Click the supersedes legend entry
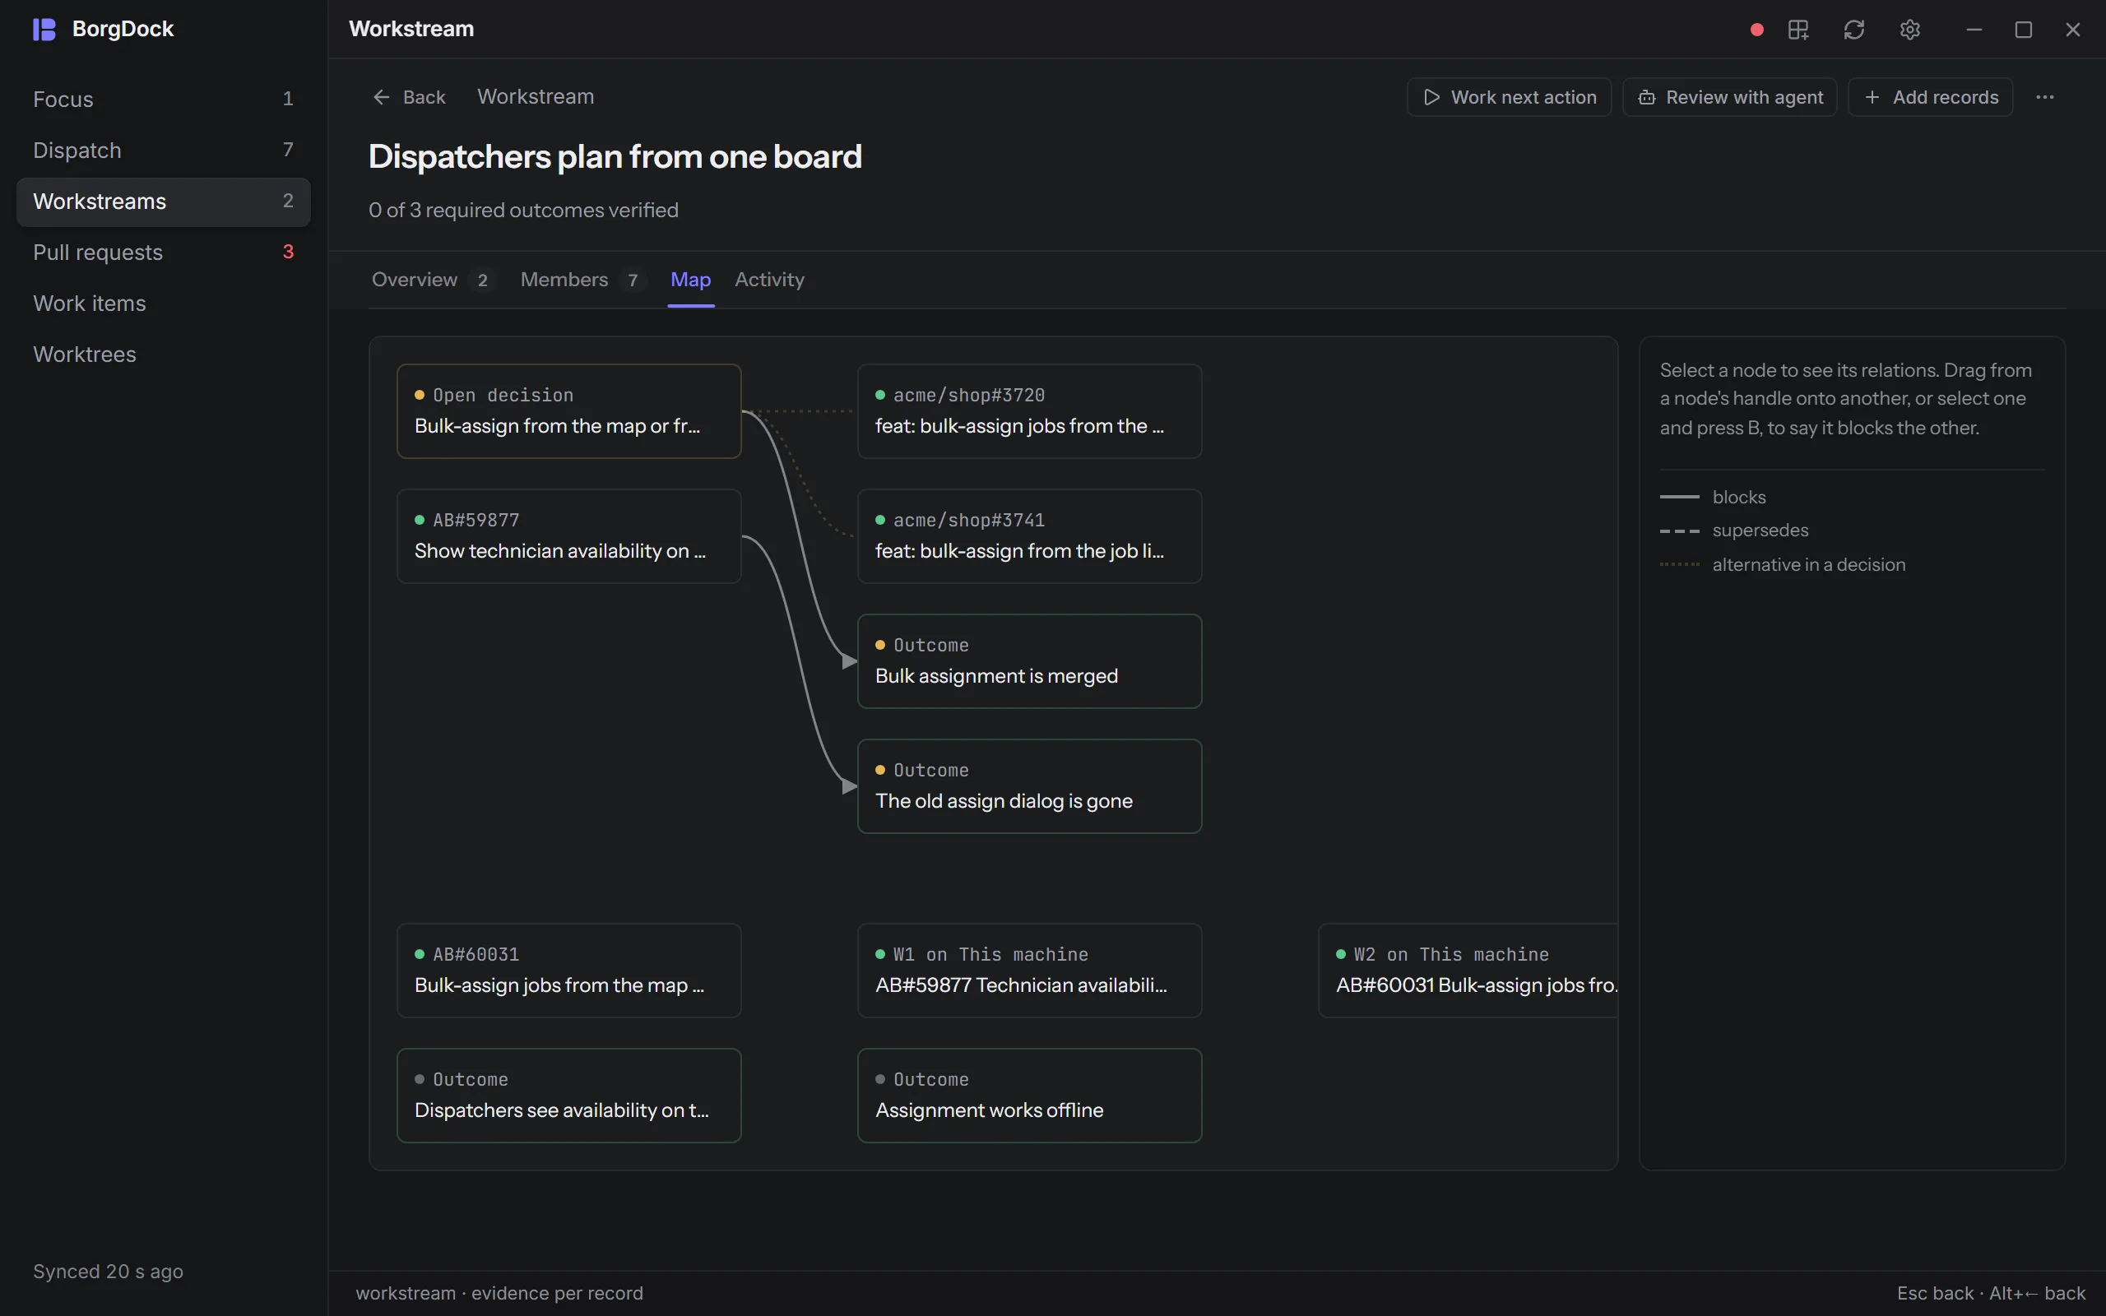2106x1316 pixels. (1733, 531)
